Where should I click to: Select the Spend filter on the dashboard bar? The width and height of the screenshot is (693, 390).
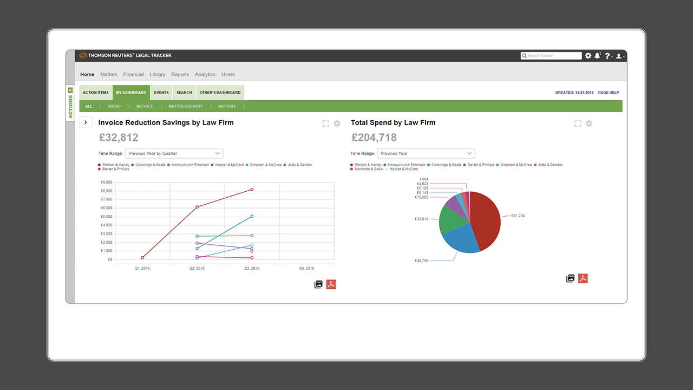[x=114, y=106]
